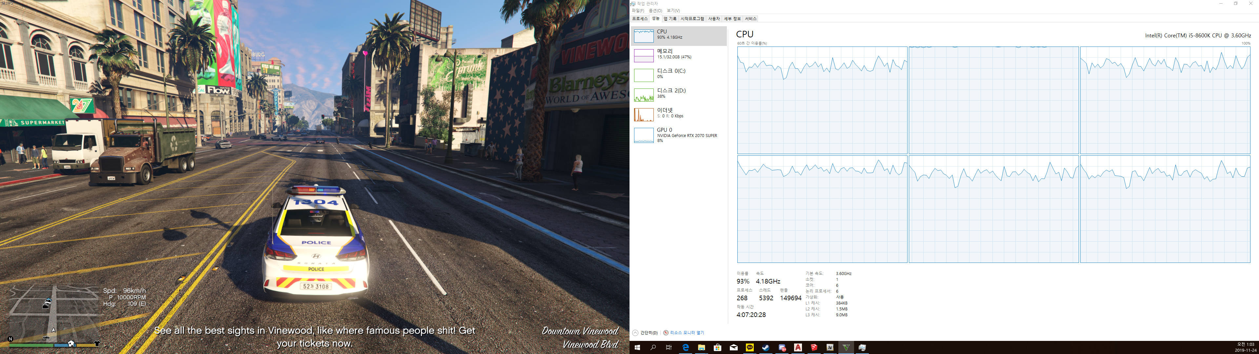Screen dimensions: 1259x354
Task: Click the top-right CPU core graph
Action: click(1165, 100)
